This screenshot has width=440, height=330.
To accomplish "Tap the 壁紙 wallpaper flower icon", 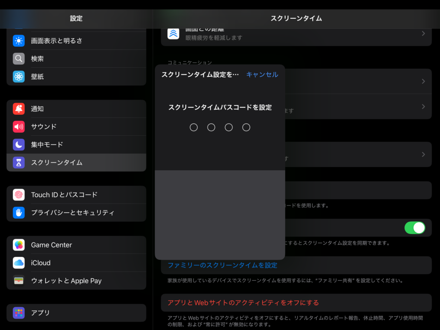I will pos(18,77).
